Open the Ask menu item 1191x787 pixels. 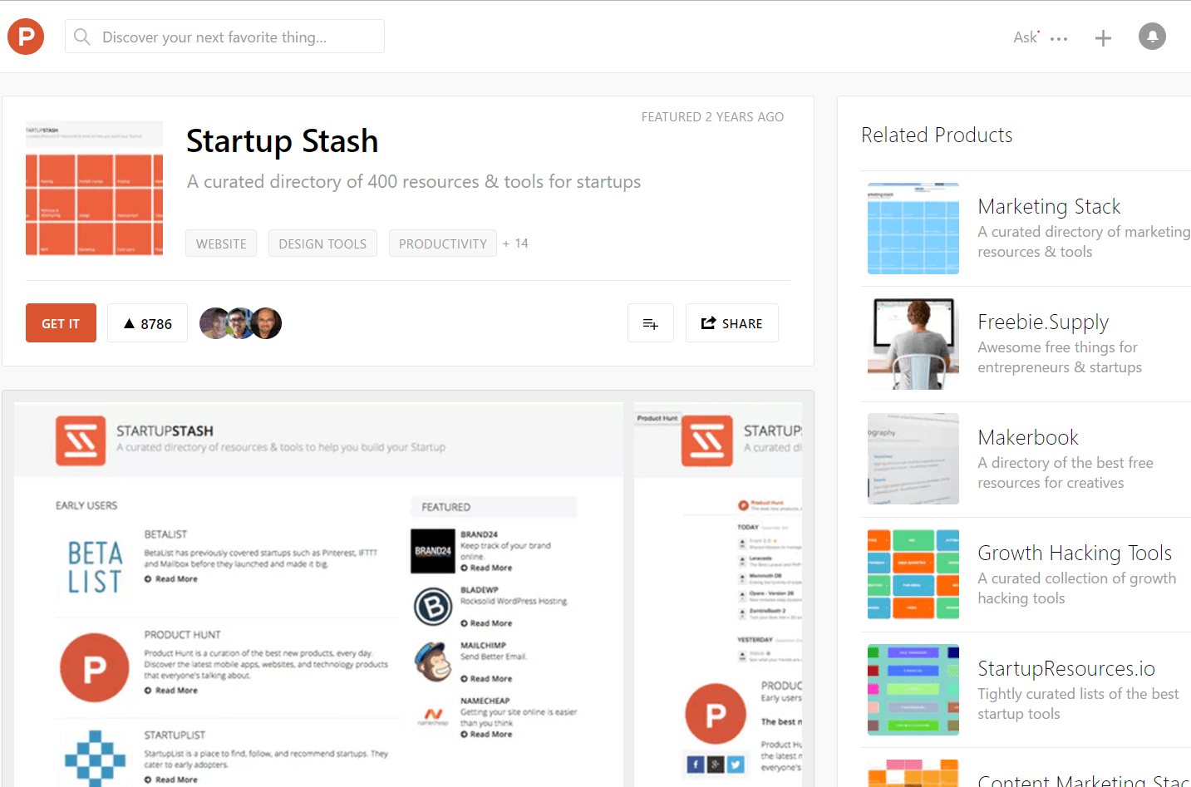(1025, 37)
